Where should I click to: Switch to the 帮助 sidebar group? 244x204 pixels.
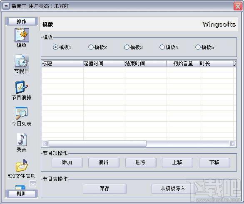click(22, 194)
